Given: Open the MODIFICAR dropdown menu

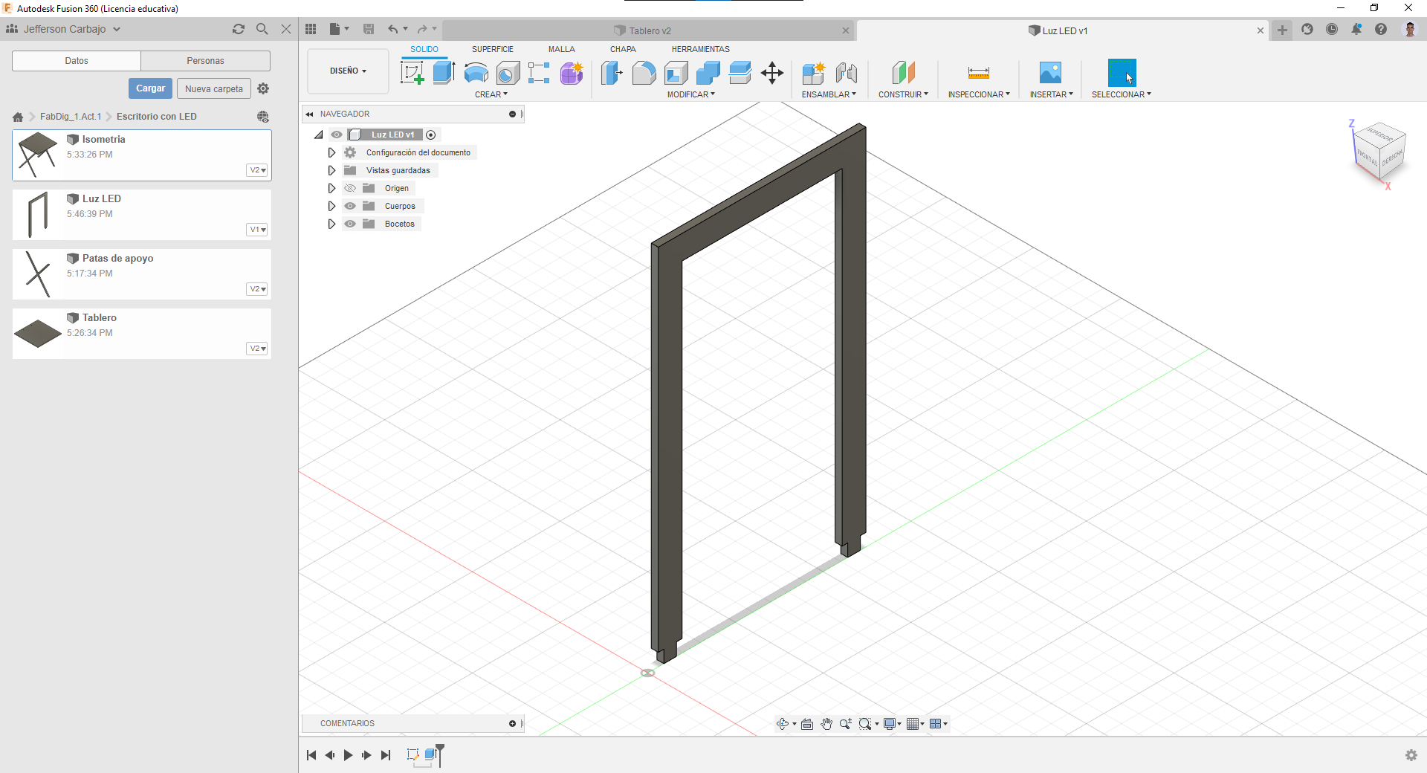Looking at the screenshot, I should tap(691, 94).
